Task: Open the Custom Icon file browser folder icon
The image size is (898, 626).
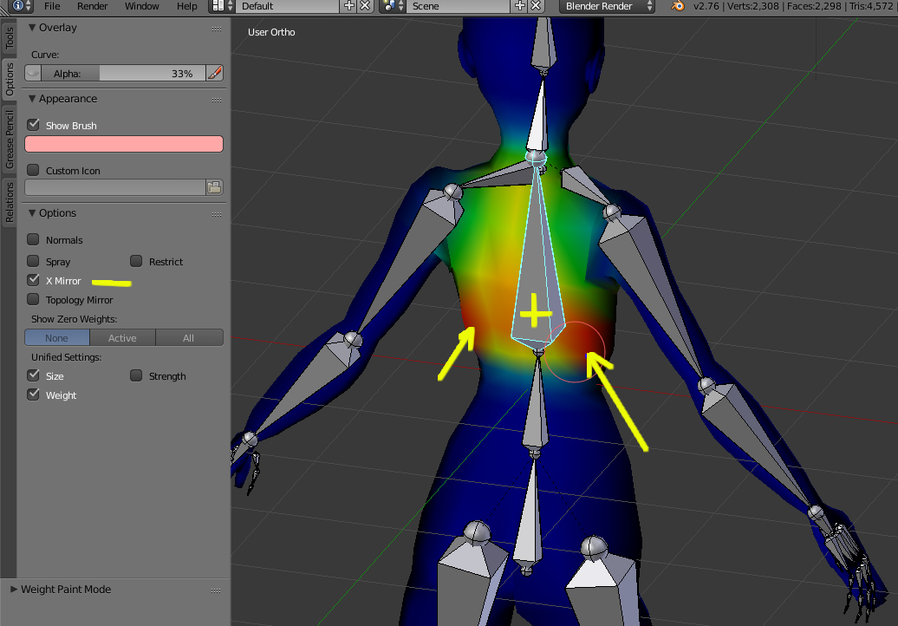Action: 214,187
